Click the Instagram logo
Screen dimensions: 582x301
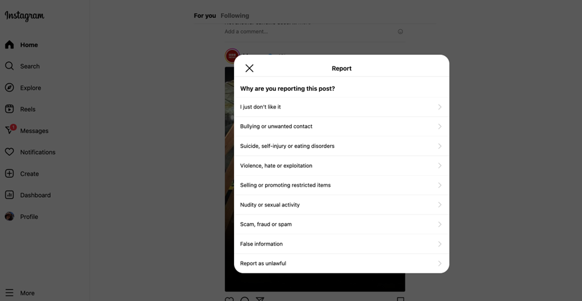24,16
